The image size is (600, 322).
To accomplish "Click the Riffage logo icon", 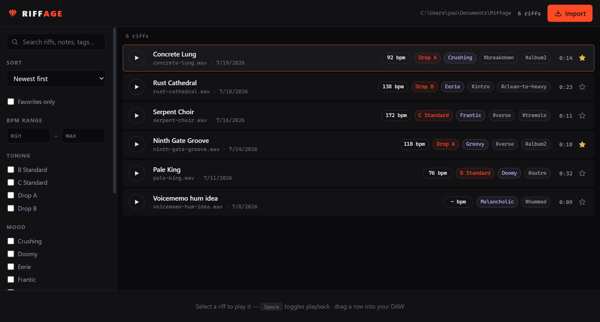I will (x=13, y=13).
